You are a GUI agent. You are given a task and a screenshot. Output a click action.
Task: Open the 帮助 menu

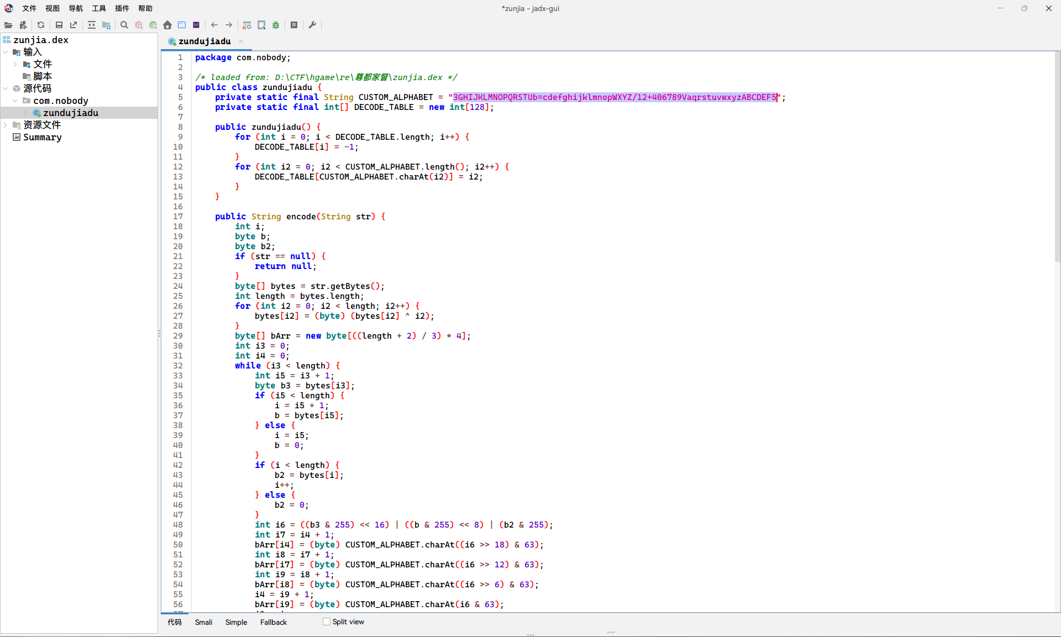pos(145,8)
